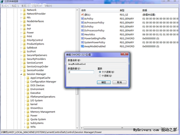180x135 pixels.
Task: Select the SecurityProviders tree key
Action: [x=36, y=59]
